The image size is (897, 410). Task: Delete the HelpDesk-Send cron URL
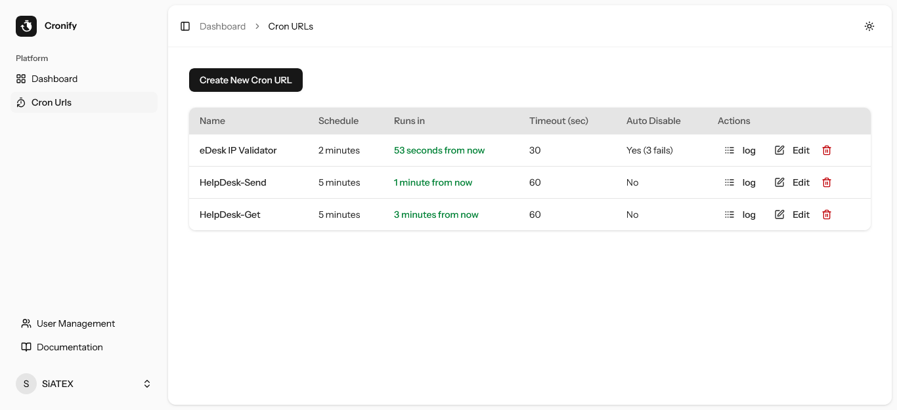[826, 182]
